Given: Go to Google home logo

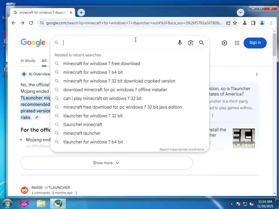Looking at the screenshot, I should click(33, 43).
